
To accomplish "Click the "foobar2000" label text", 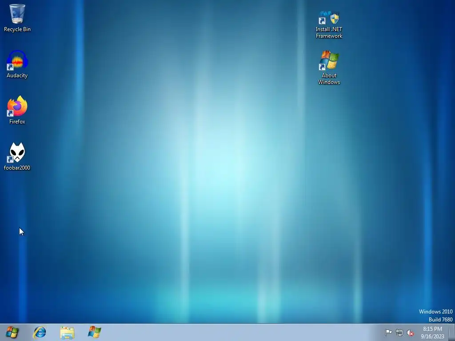I will pyautogui.click(x=17, y=167).
